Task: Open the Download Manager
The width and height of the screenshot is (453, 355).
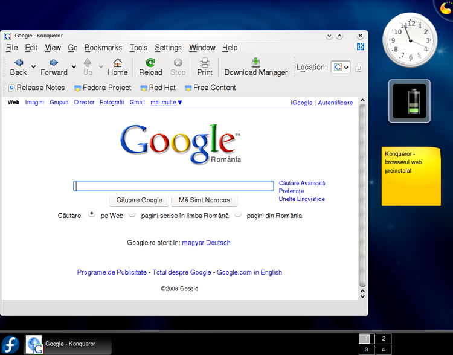Action: [256, 63]
